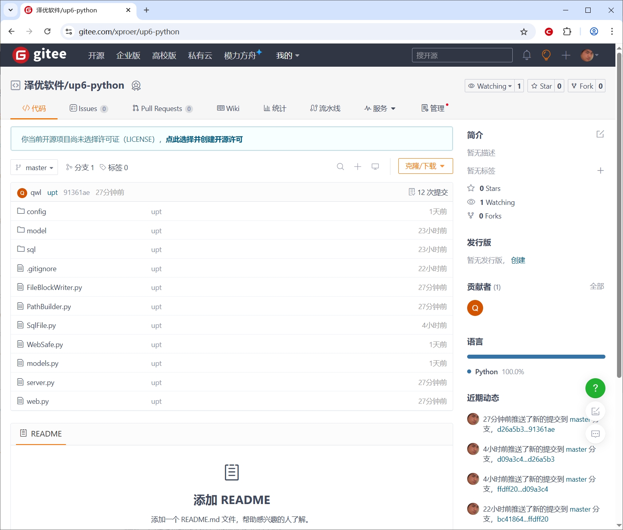Search files using the magnifier icon
This screenshot has height=530, width=623.
pos(340,167)
